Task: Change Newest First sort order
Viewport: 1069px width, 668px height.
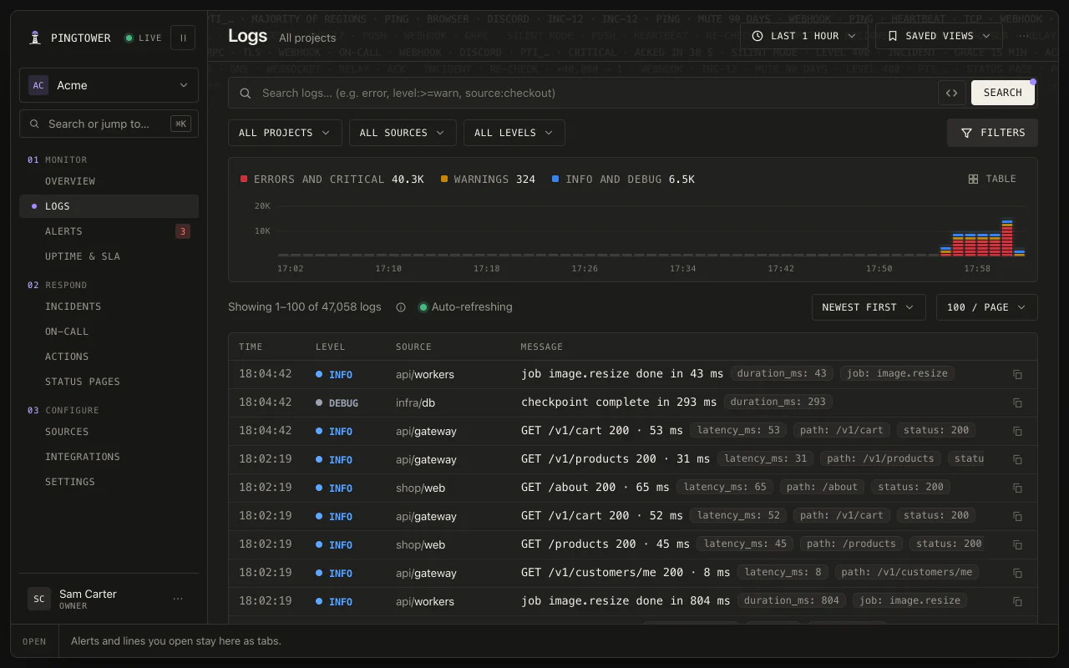Action: [x=869, y=307]
